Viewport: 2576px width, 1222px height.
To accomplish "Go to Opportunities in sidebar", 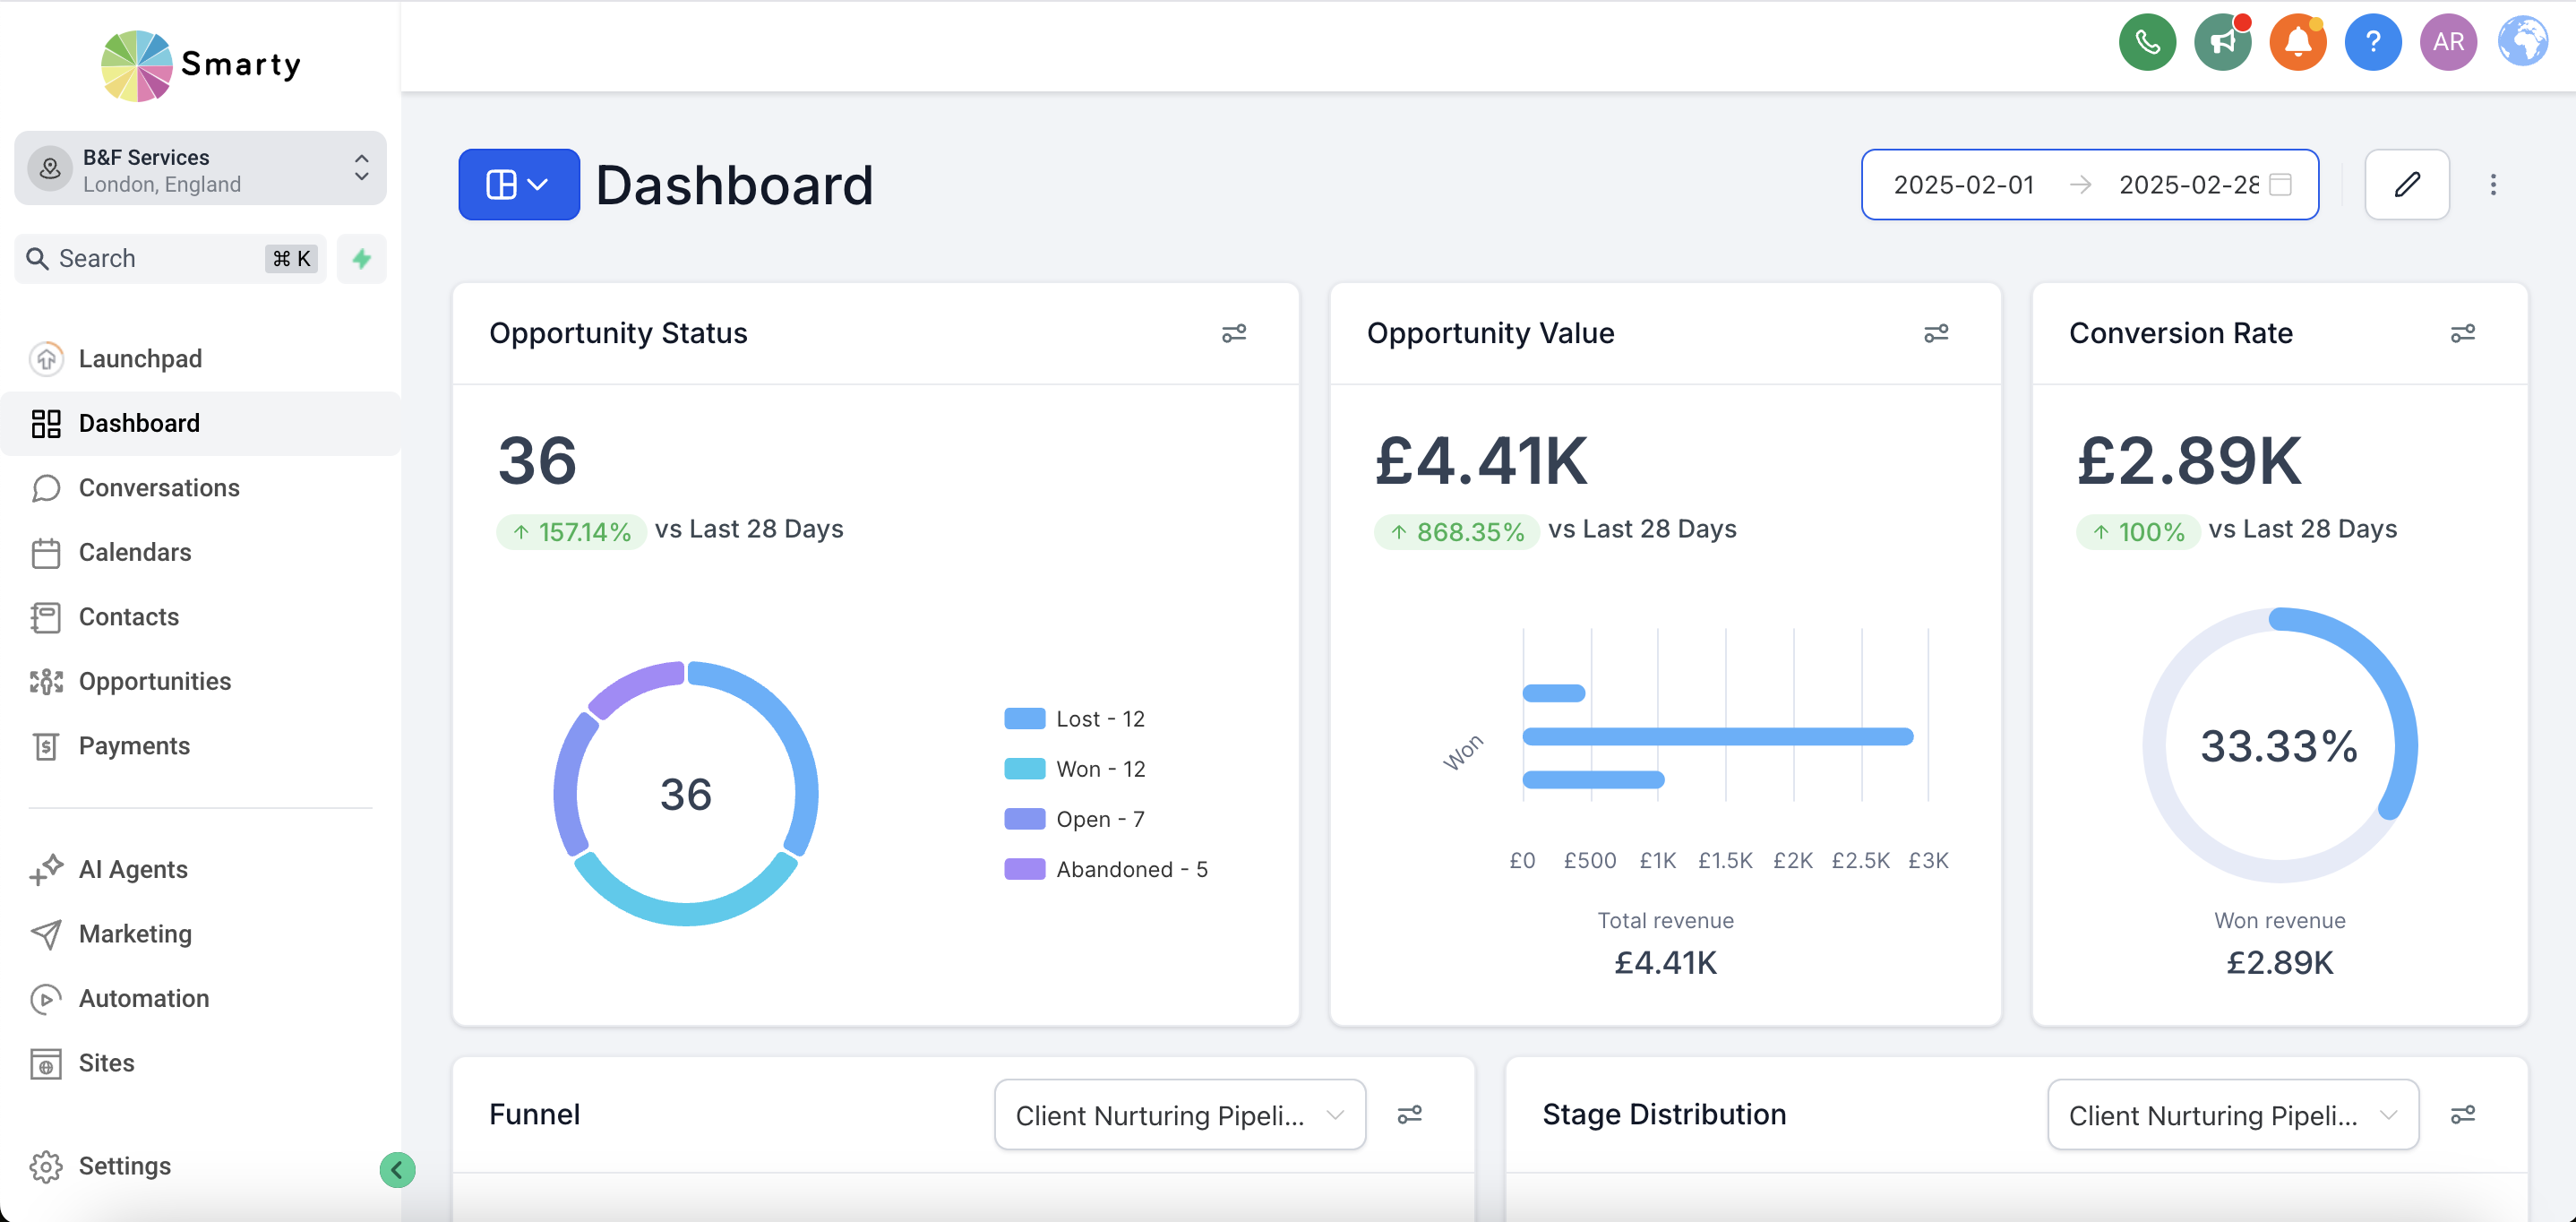I will point(154,681).
